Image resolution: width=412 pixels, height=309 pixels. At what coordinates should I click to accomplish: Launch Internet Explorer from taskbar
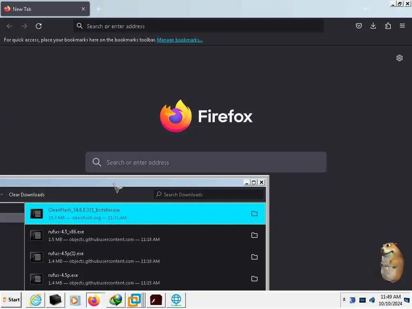[x=35, y=300]
